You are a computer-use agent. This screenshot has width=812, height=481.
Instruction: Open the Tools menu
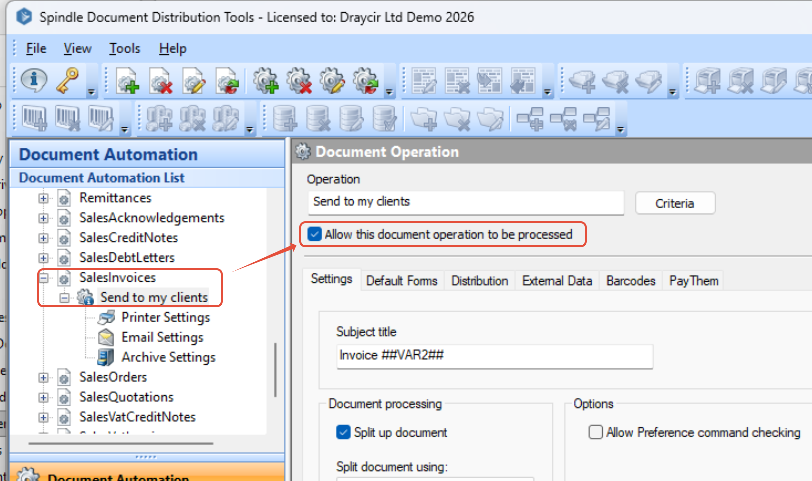click(x=125, y=48)
